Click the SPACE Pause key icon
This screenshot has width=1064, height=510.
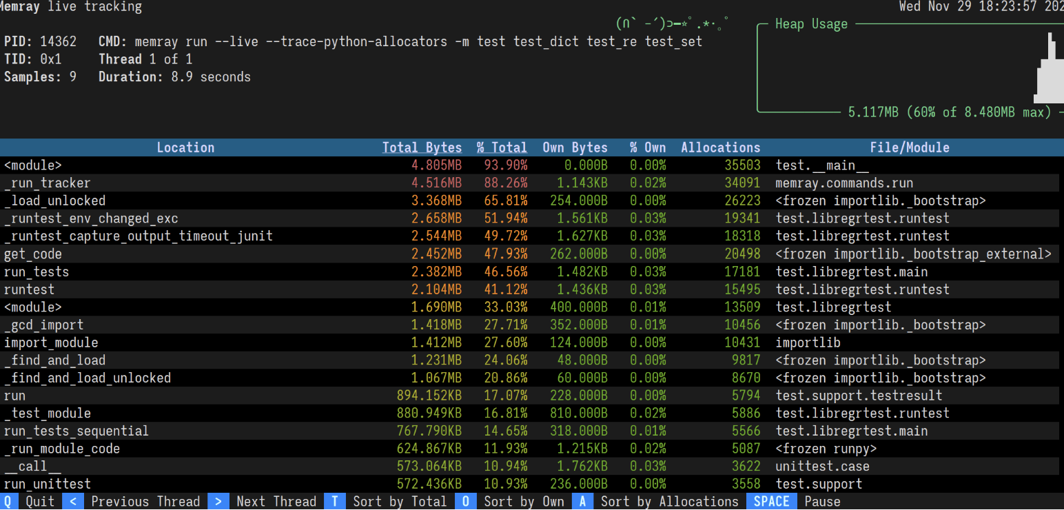click(x=771, y=501)
